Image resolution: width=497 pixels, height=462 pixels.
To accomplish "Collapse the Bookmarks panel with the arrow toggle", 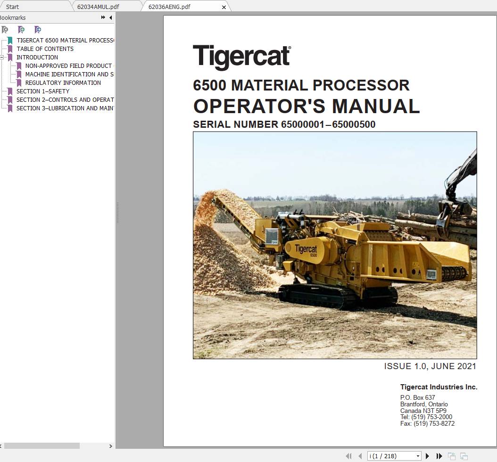I will [110, 17].
